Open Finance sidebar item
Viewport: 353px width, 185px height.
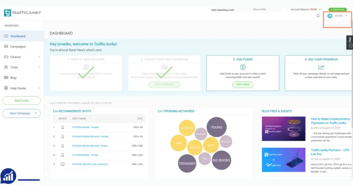[x=22, y=57]
